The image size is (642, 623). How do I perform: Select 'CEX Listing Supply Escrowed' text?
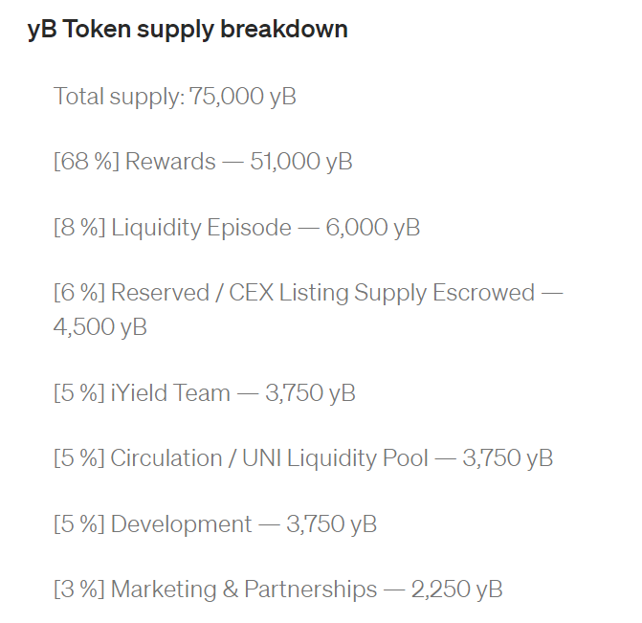tap(382, 293)
